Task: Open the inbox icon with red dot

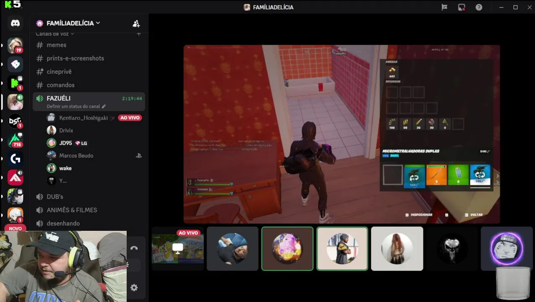Action: point(462,7)
